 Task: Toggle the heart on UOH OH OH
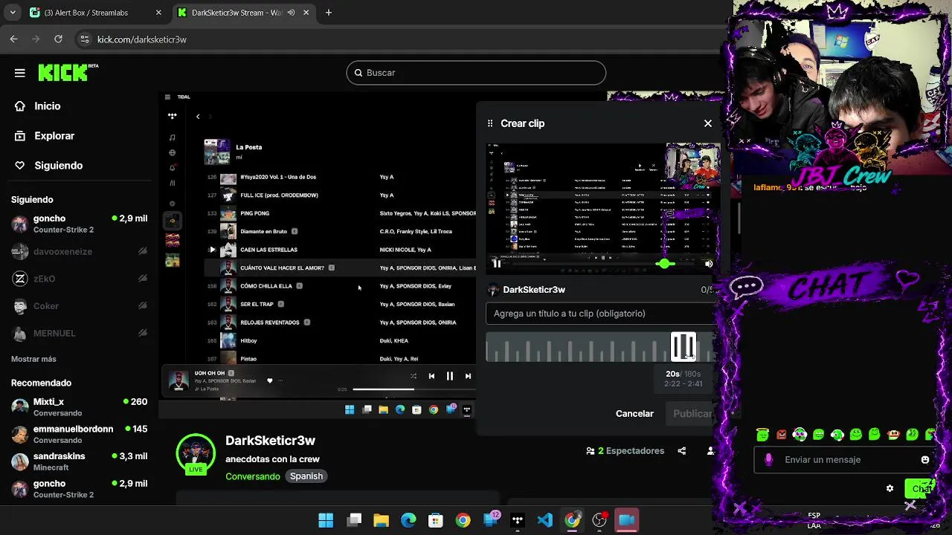point(270,380)
